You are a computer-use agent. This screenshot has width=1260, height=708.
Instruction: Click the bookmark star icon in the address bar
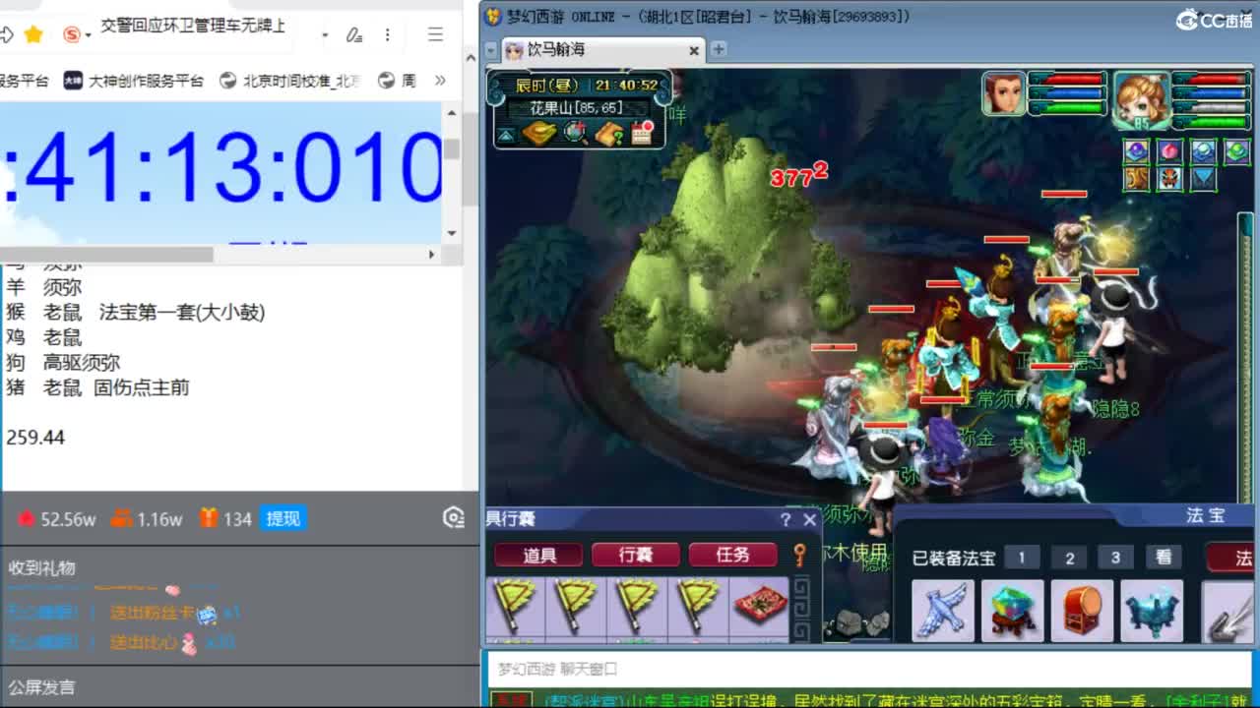(34, 32)
